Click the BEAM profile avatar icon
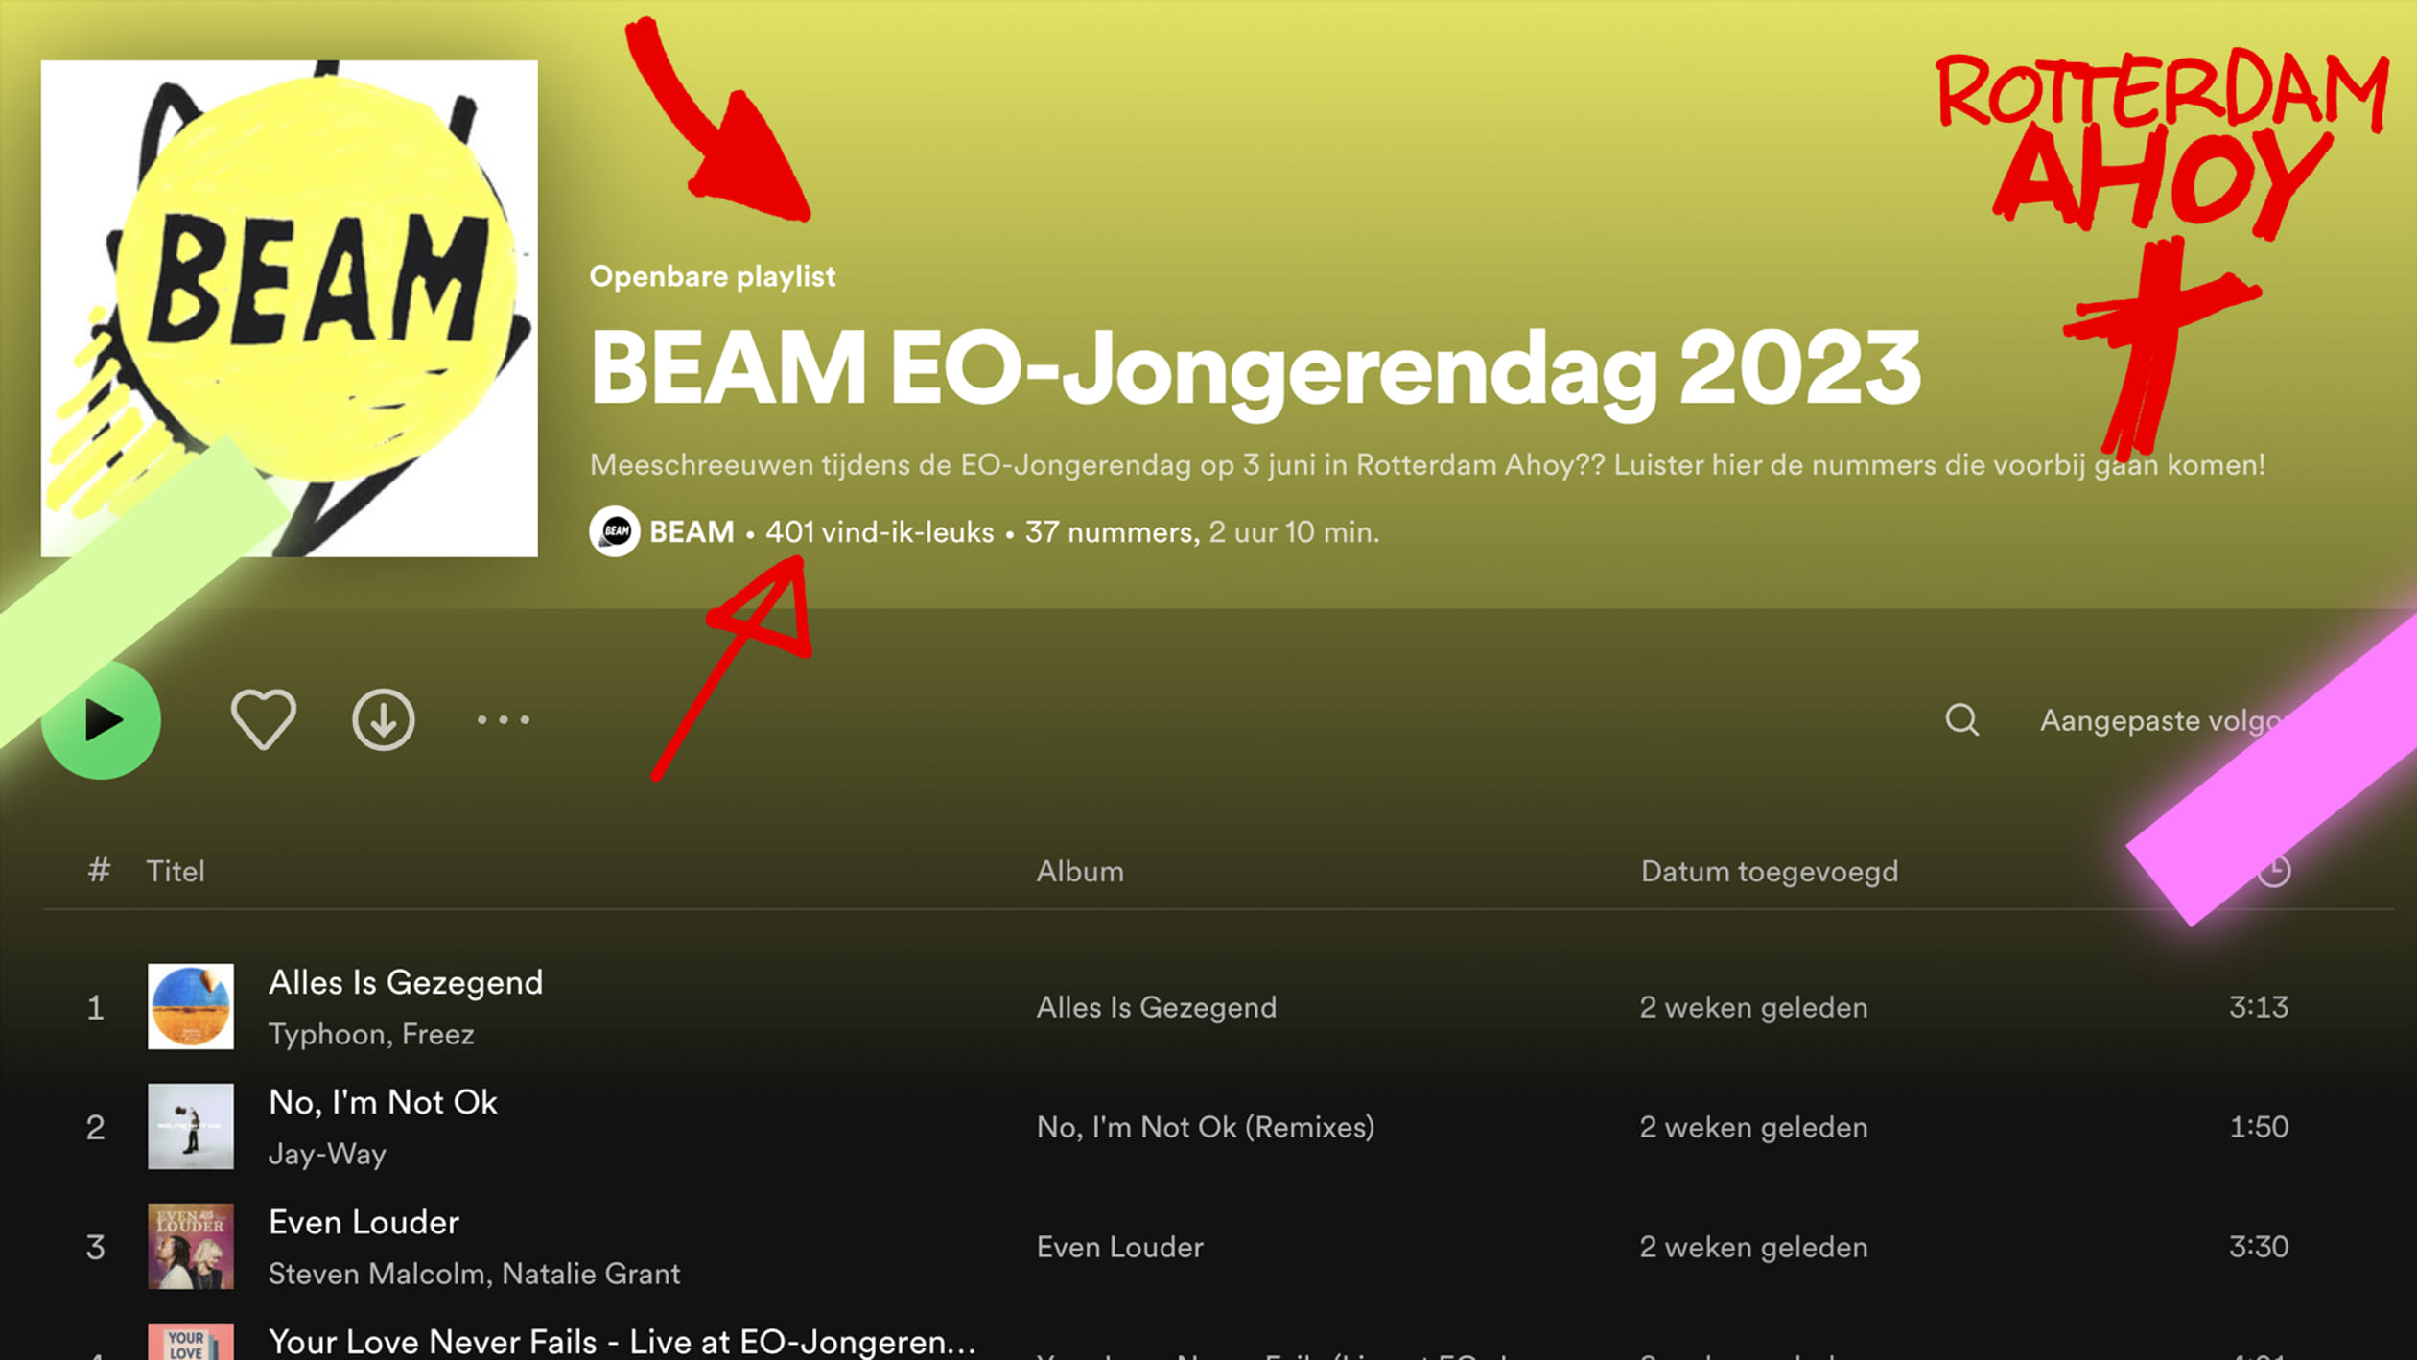Screen dimensions: 2417x1360 pyautogui.click(x=615, y=531)
